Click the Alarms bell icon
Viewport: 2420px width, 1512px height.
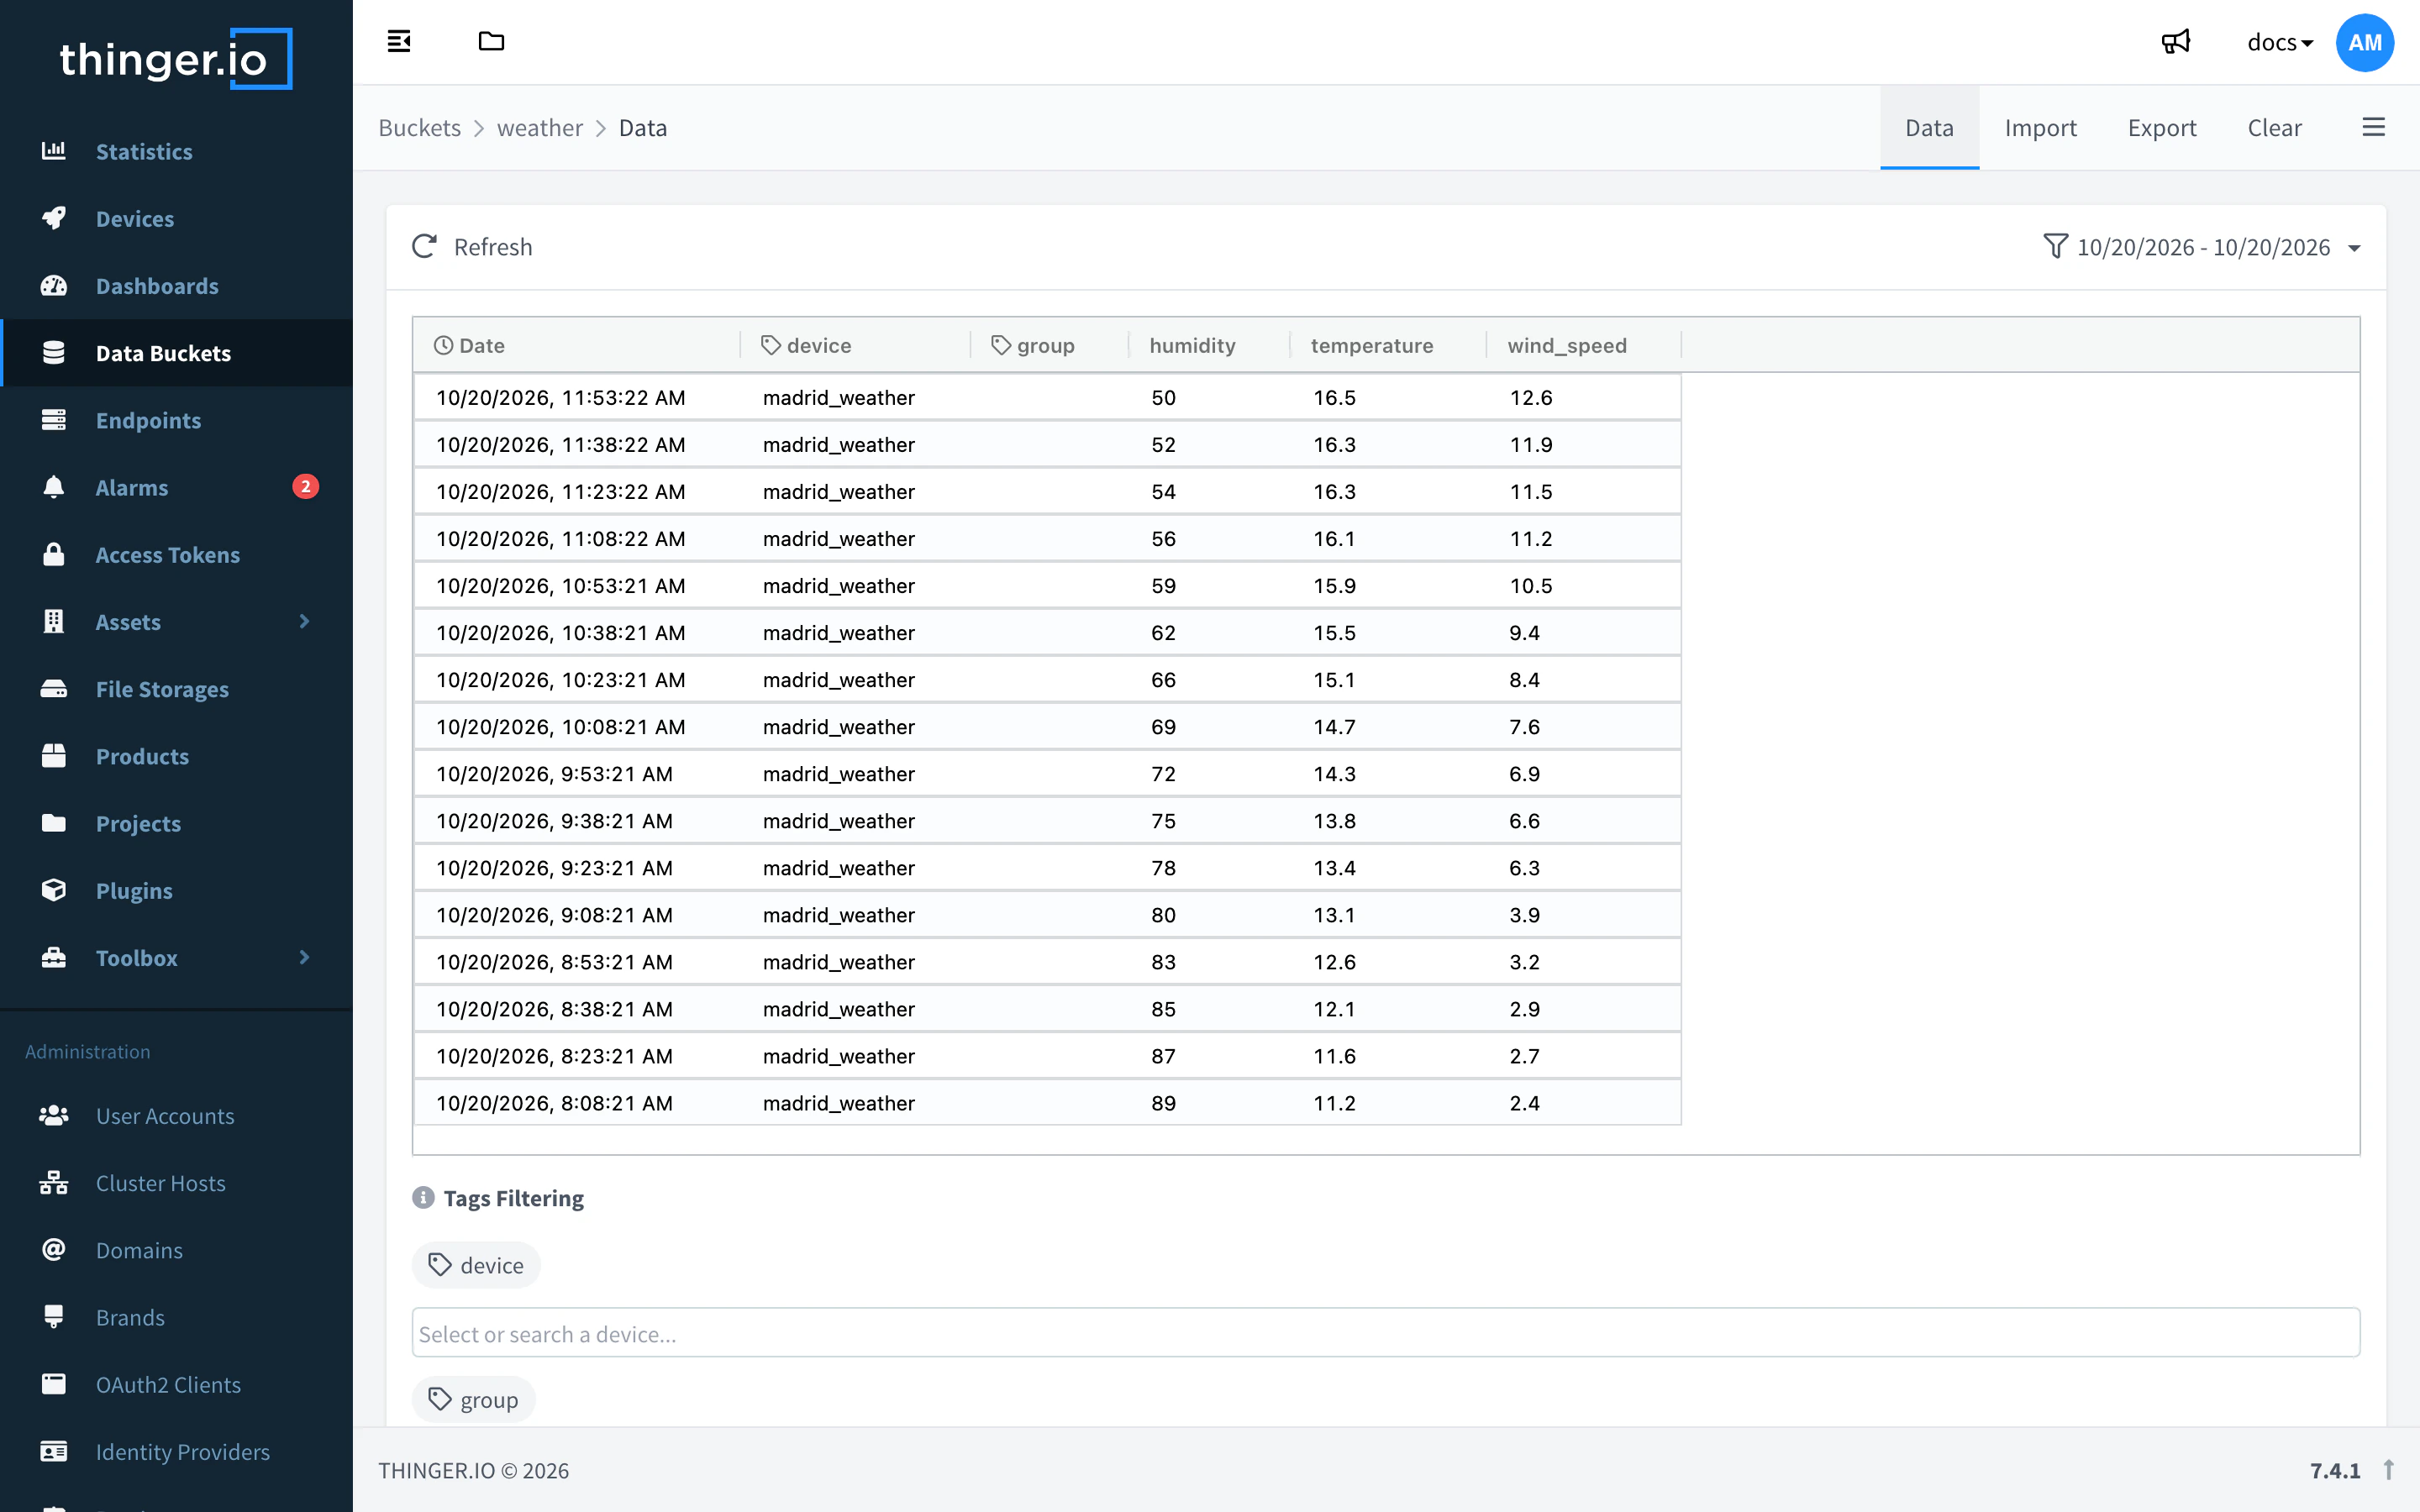[54, 487]
